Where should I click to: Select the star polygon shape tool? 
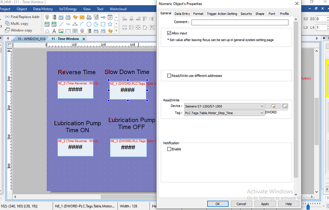(x=110, y=24)
